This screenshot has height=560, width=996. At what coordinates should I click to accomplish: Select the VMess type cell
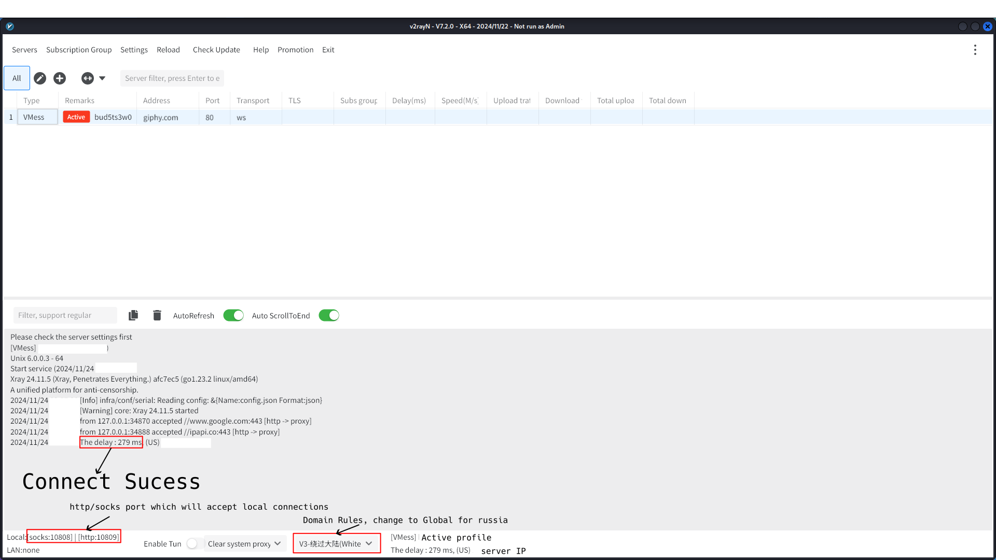tap(37, 117)
